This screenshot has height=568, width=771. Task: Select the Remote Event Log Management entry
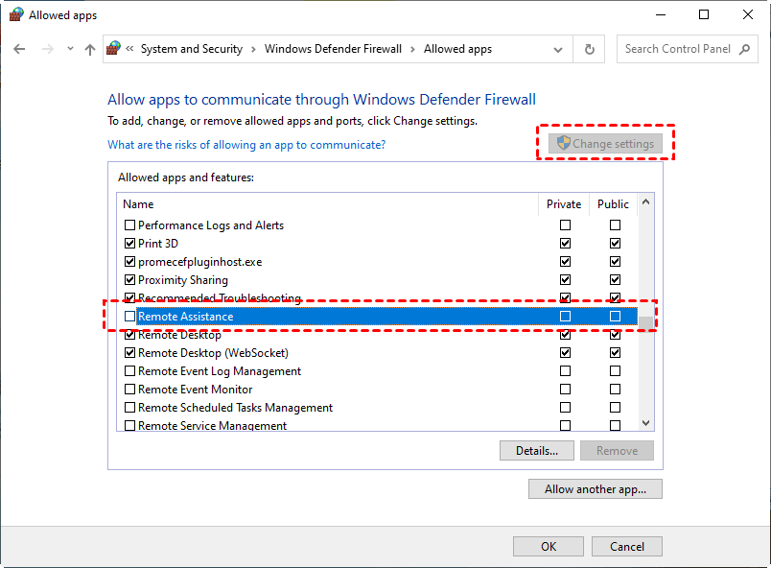220,370
